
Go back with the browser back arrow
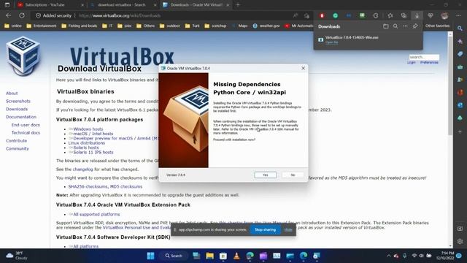pos(8,15)
